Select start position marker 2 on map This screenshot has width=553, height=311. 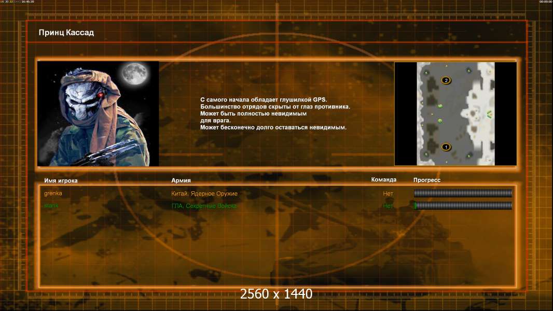coord(446,80)
